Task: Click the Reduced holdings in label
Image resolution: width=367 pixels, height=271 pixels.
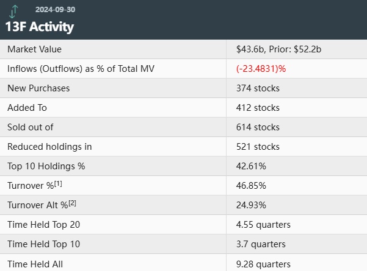Action: [x=49, y=147]
